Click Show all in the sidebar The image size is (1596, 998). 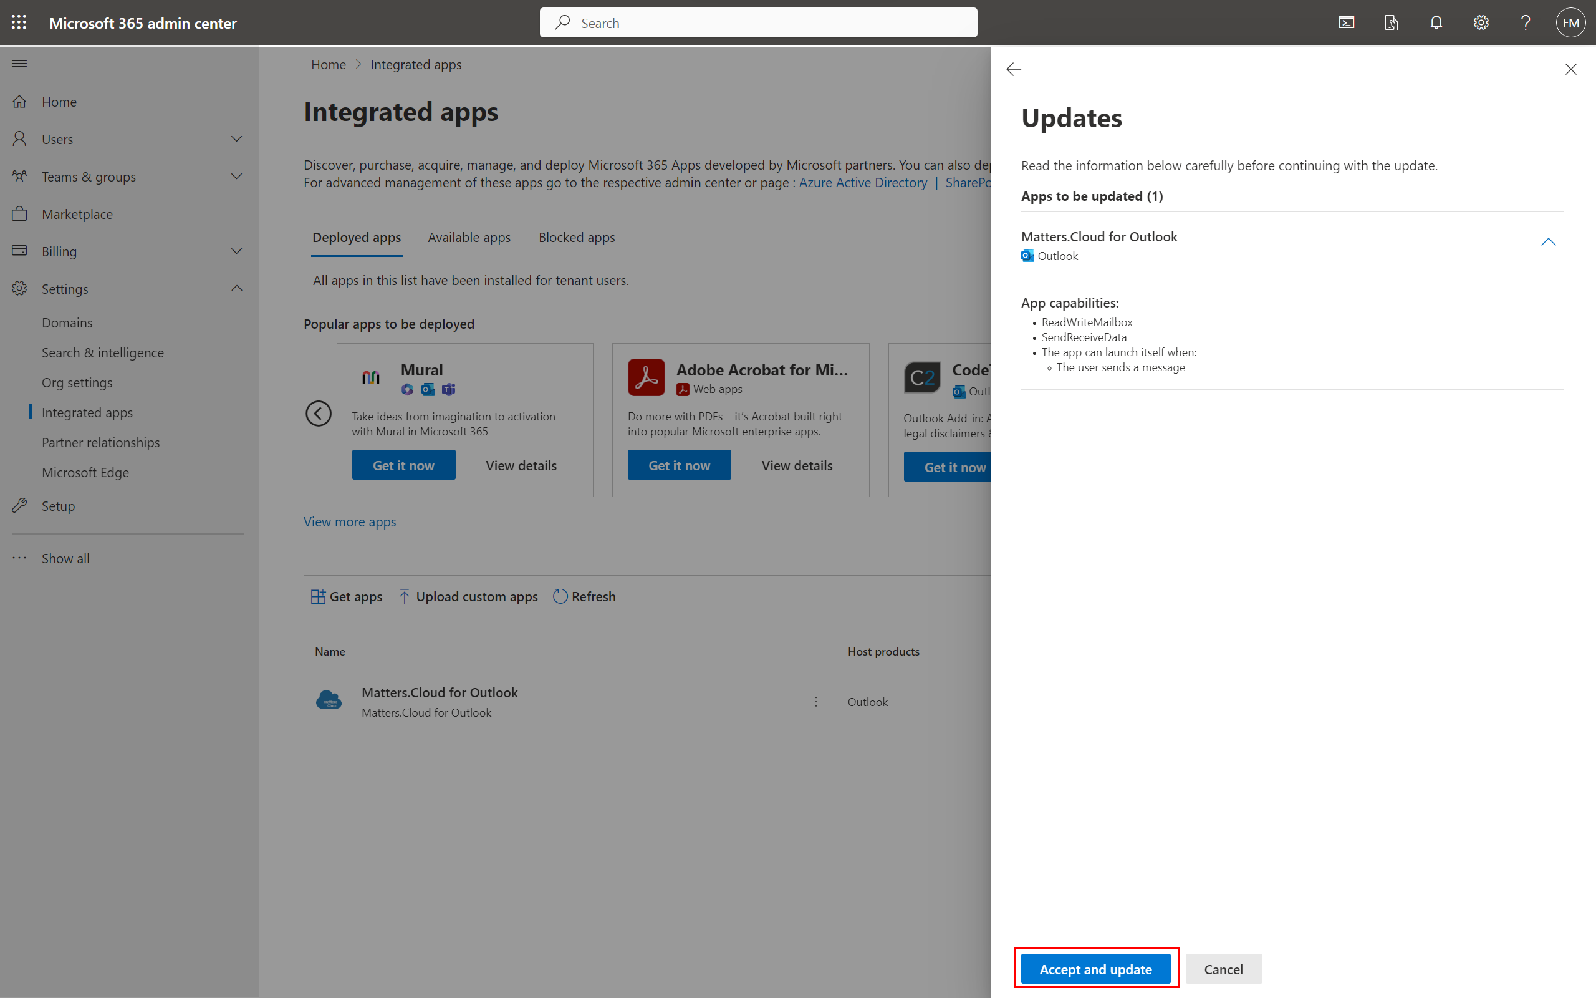(x=65, y=558)
